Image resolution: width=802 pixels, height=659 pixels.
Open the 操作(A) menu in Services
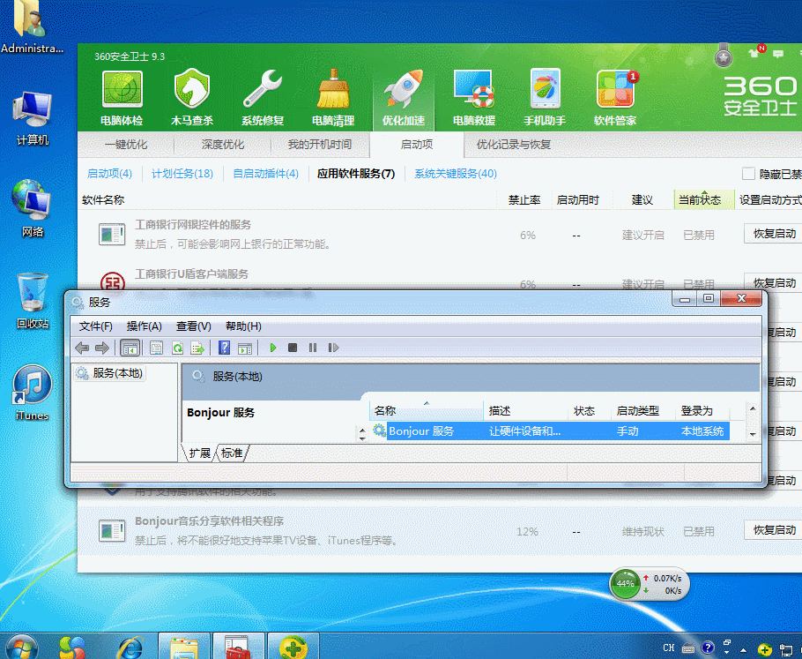pyautogui.click(x=145, y=326)
